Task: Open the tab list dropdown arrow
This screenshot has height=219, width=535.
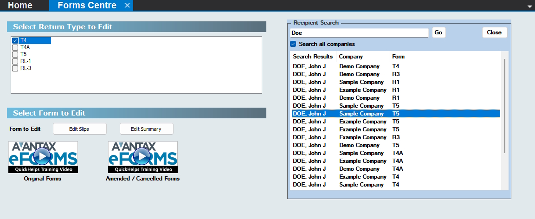Action: point(530,6)
